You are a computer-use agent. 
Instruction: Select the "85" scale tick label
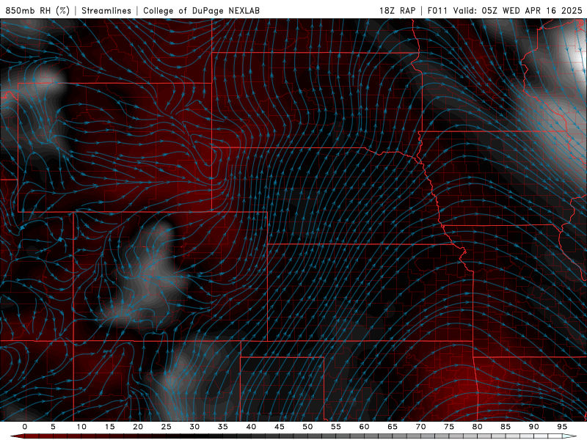point(506,427)
